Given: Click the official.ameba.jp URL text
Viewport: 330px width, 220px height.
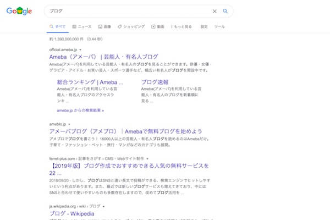Looking at the screenshot, I should pyautogui.click(x=63, y=50).
